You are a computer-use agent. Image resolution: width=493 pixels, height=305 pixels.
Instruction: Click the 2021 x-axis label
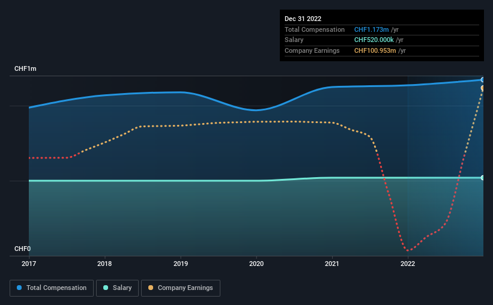[332, 264]
